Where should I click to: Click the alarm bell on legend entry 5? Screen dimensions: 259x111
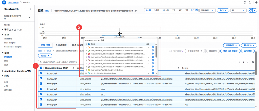tap(153, 57)
